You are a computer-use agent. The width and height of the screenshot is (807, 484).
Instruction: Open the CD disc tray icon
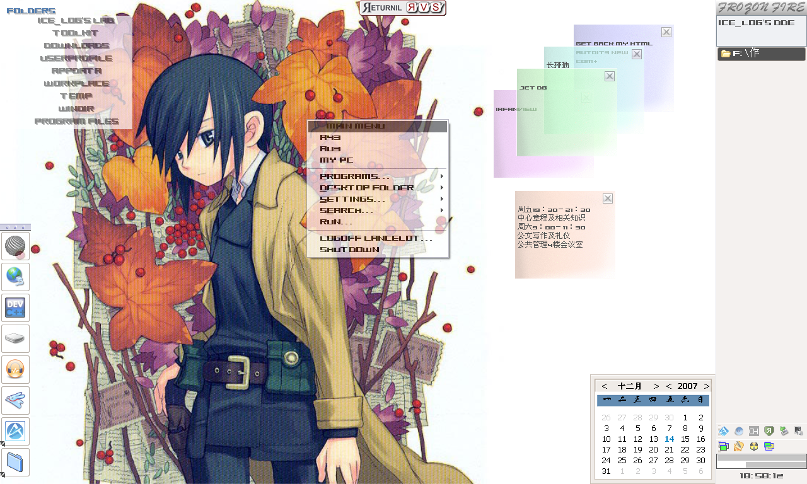click(739, 431)
